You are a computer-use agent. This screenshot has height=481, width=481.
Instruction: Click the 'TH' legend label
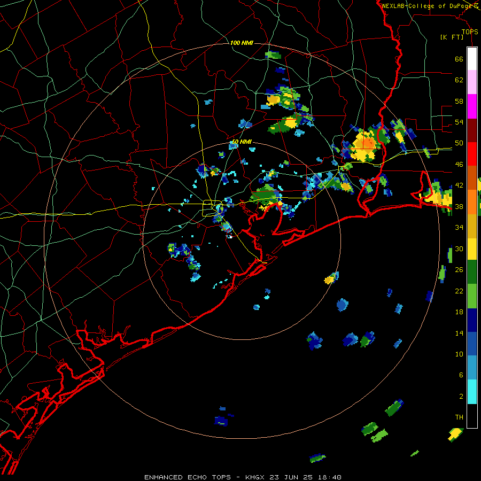coord(459,417)
